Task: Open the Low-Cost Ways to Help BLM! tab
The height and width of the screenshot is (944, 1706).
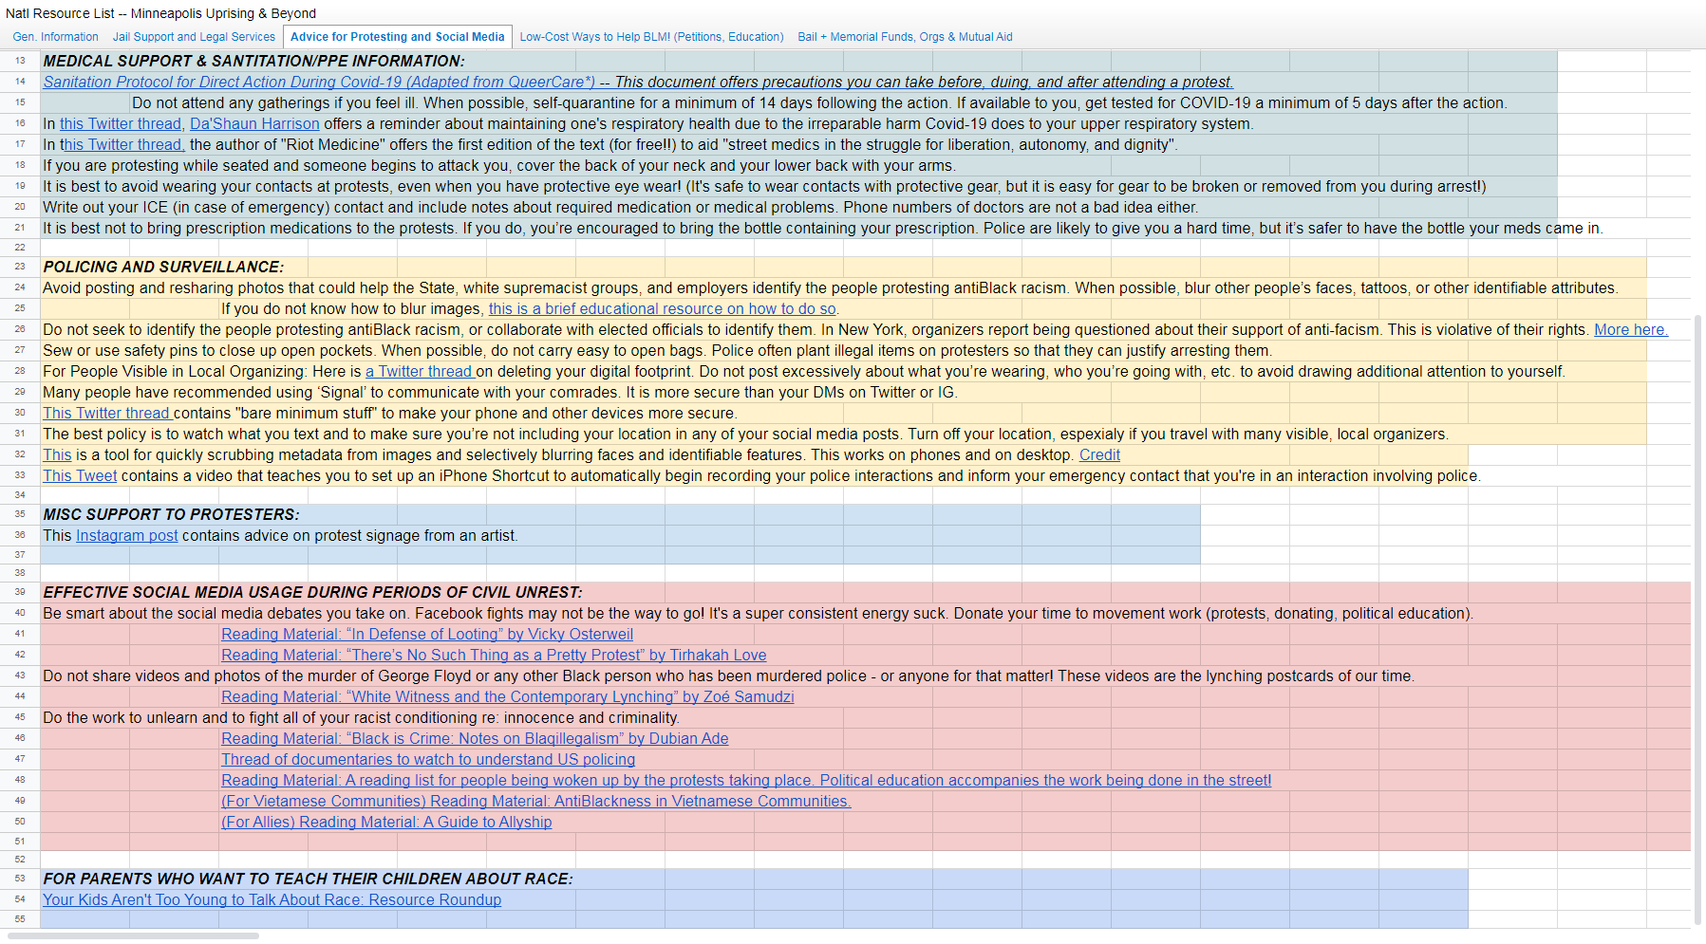Action: point(651,37)
